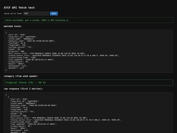Select the 'storm id to find:' label
The width and height of the screenshot is (177, 133).
[13, 13]
